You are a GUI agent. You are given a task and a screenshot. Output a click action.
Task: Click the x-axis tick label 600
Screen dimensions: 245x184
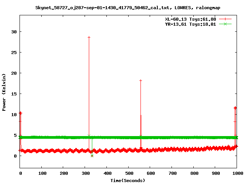pyautogui.click(x=150, y=173)
